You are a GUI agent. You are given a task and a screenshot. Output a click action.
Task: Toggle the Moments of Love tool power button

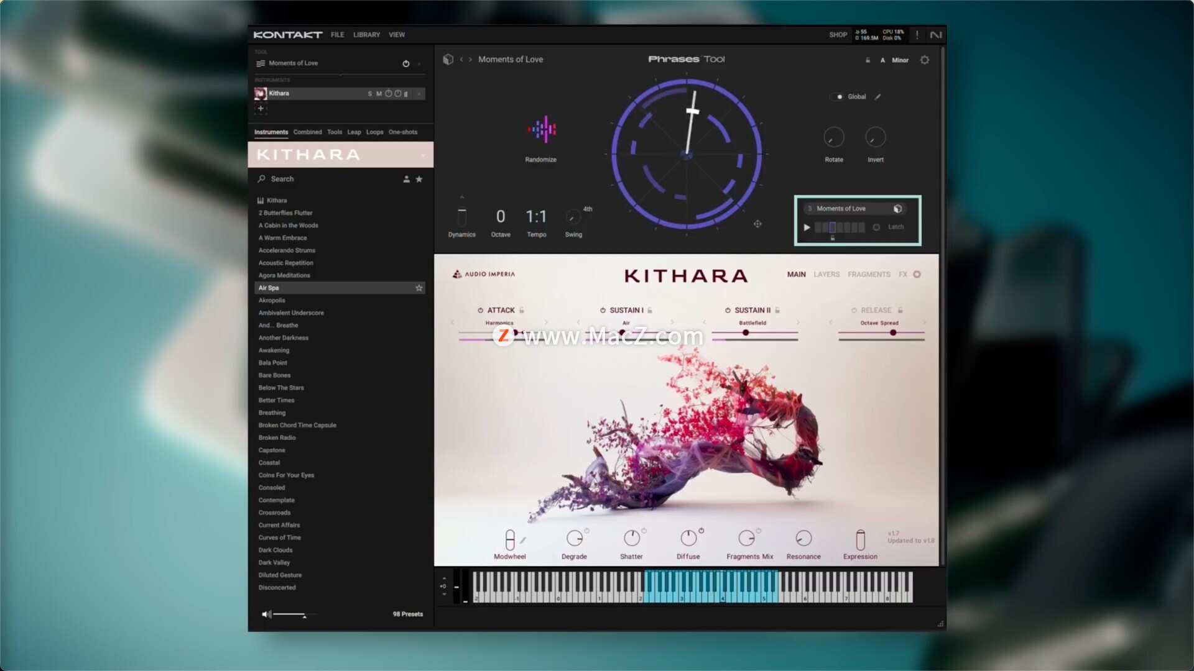coord(406,63)
